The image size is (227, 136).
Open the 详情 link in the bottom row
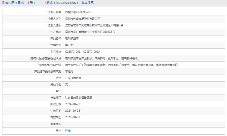[68, 131]
